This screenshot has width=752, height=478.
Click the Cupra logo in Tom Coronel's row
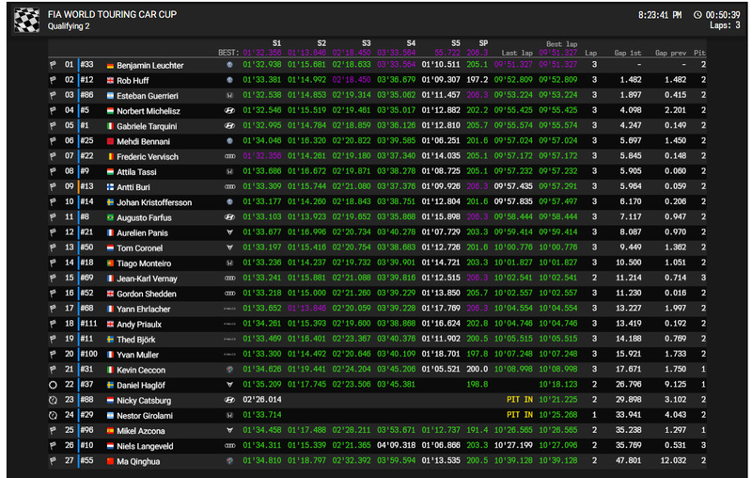coord(229,248)
